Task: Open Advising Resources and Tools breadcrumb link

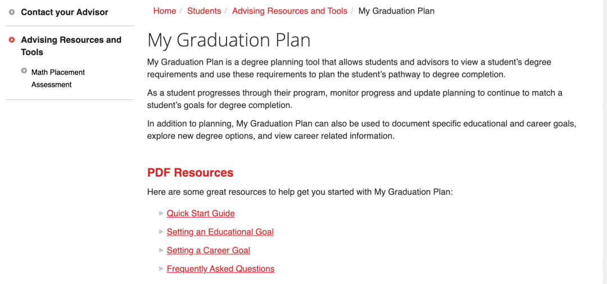Action: pos(289,11)
